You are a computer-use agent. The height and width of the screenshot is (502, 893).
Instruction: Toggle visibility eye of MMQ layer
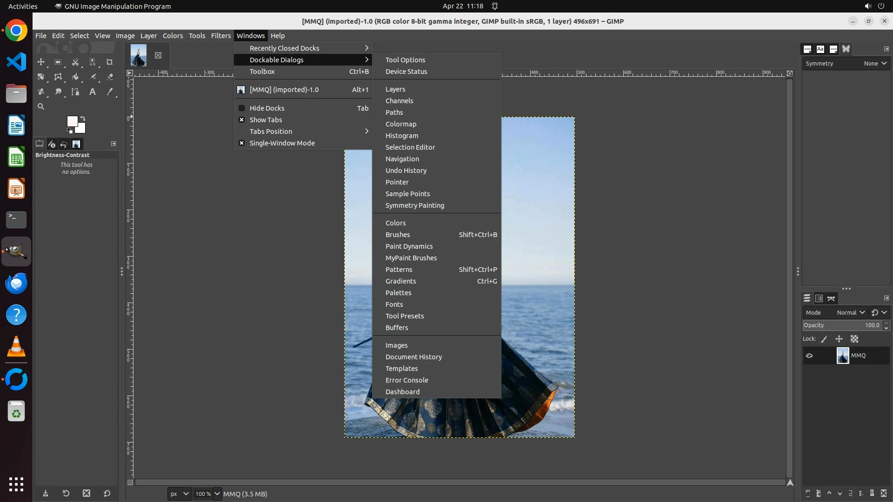809,356
